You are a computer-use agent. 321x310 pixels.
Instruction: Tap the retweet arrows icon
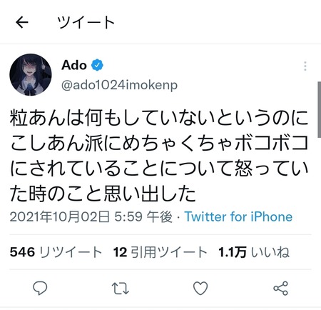click(x=121, y=289)
